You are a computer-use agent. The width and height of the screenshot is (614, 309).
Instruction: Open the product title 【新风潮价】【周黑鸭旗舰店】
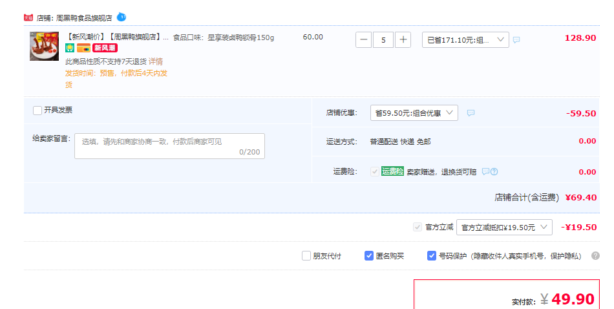click(x=117, y=37)
